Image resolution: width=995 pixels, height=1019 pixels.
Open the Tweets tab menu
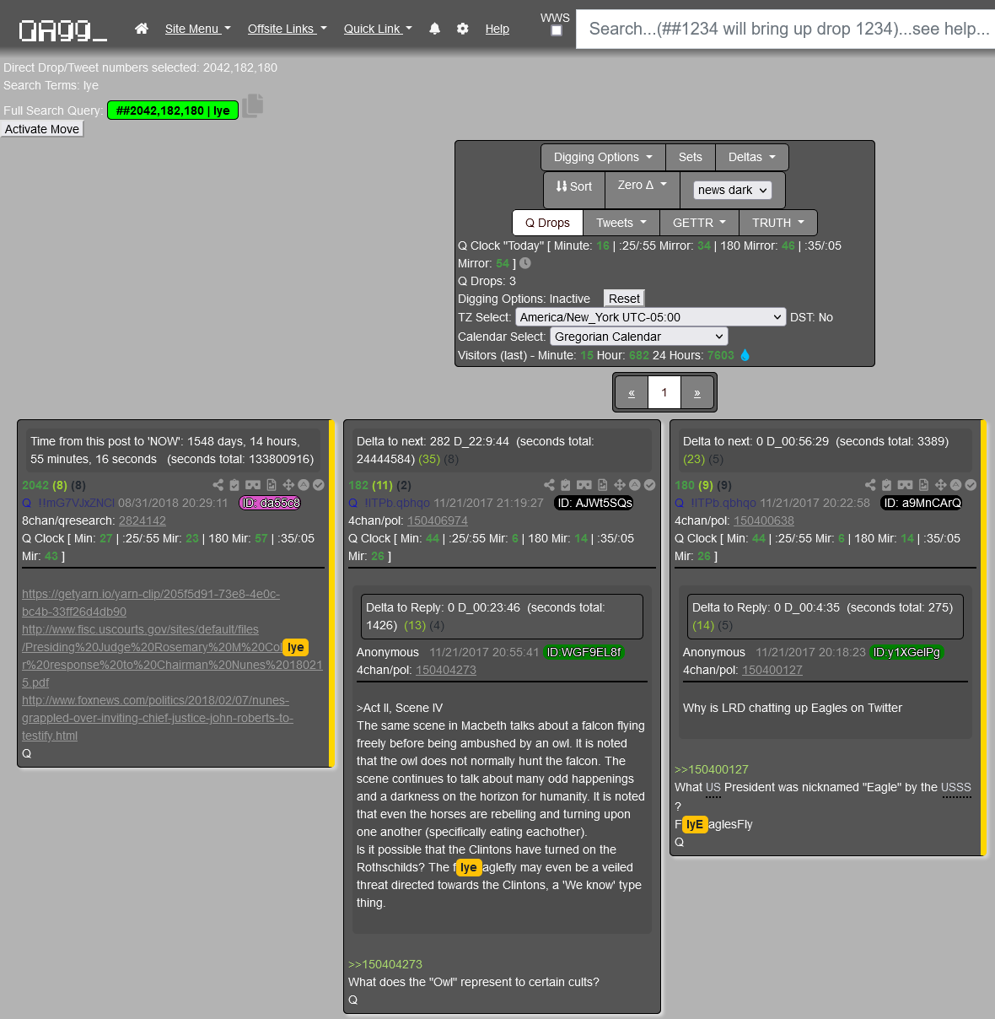tap(621, 223)
